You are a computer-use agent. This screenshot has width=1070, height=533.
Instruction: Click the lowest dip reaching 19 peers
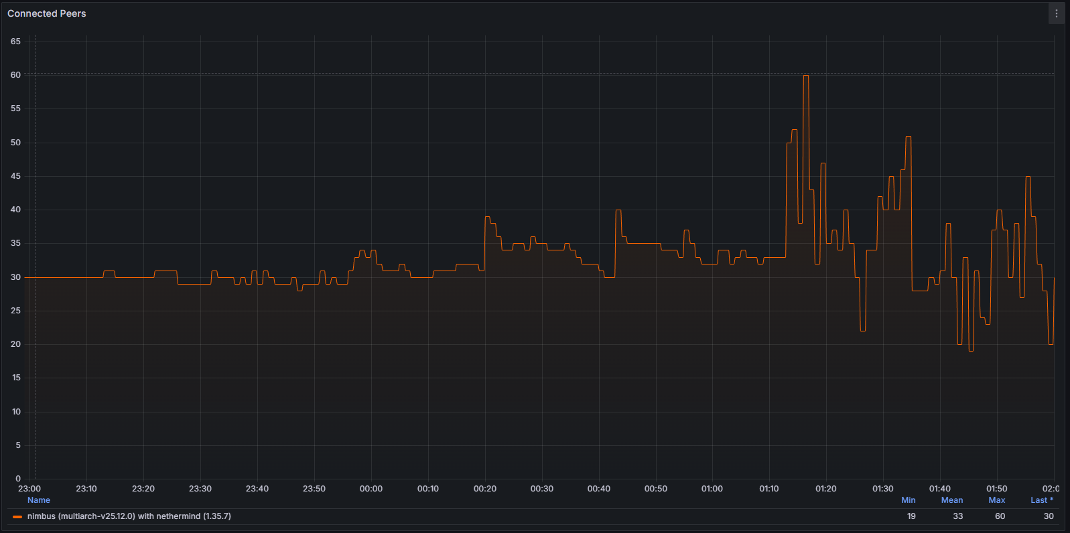pos(971,350)
